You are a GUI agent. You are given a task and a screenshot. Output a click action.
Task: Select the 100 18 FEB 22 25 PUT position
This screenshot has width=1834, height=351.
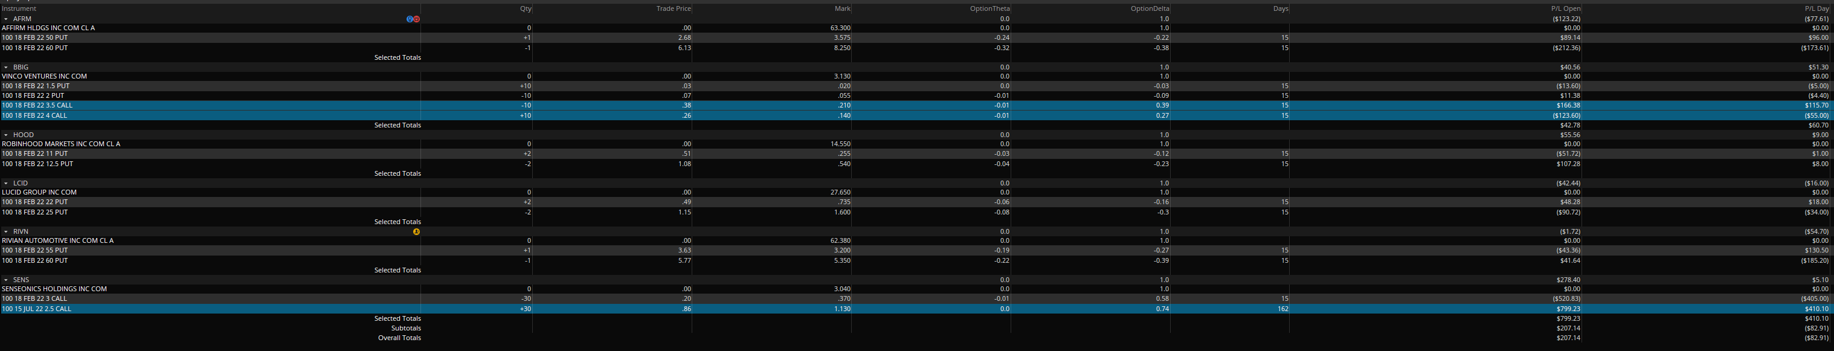917,212
